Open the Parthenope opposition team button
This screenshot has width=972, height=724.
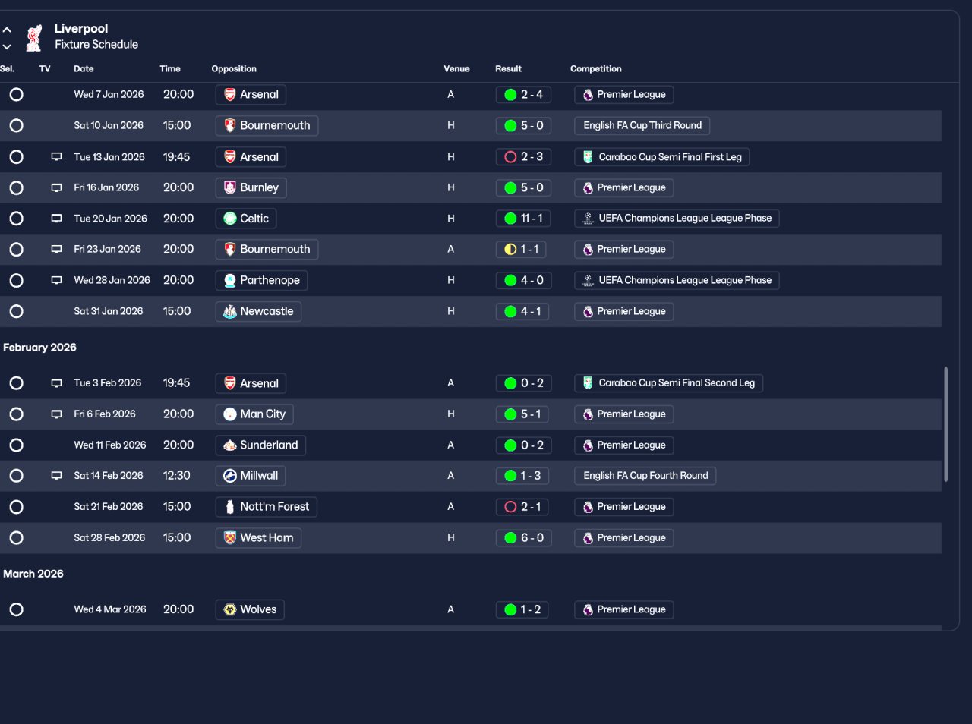(261, 280)
